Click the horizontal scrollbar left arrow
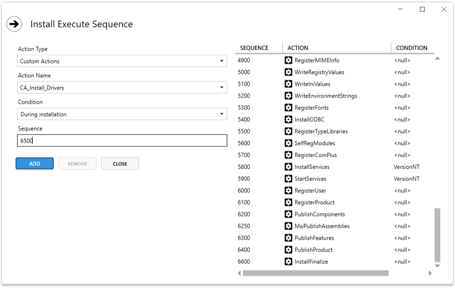 click(x=239, y=273)
